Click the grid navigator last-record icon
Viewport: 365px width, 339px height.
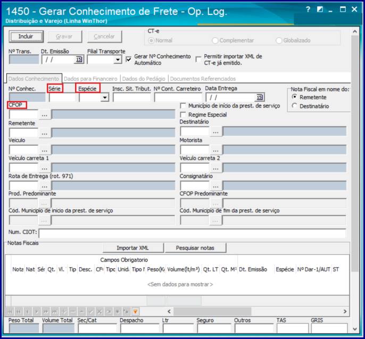pyautogui.click(x=55, y=311)
